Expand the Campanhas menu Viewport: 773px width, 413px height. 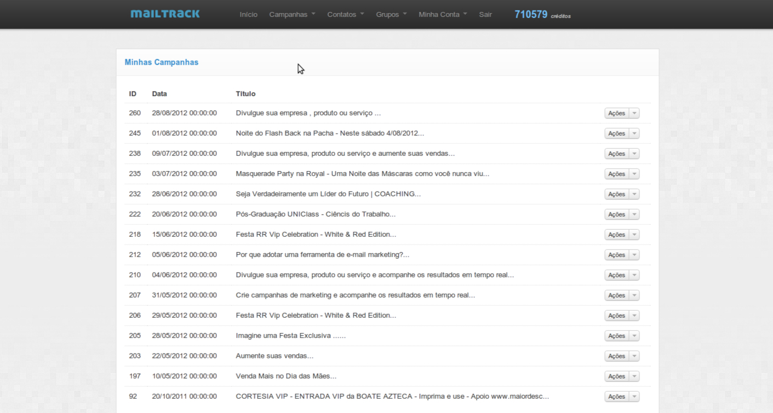coord(291,14)
